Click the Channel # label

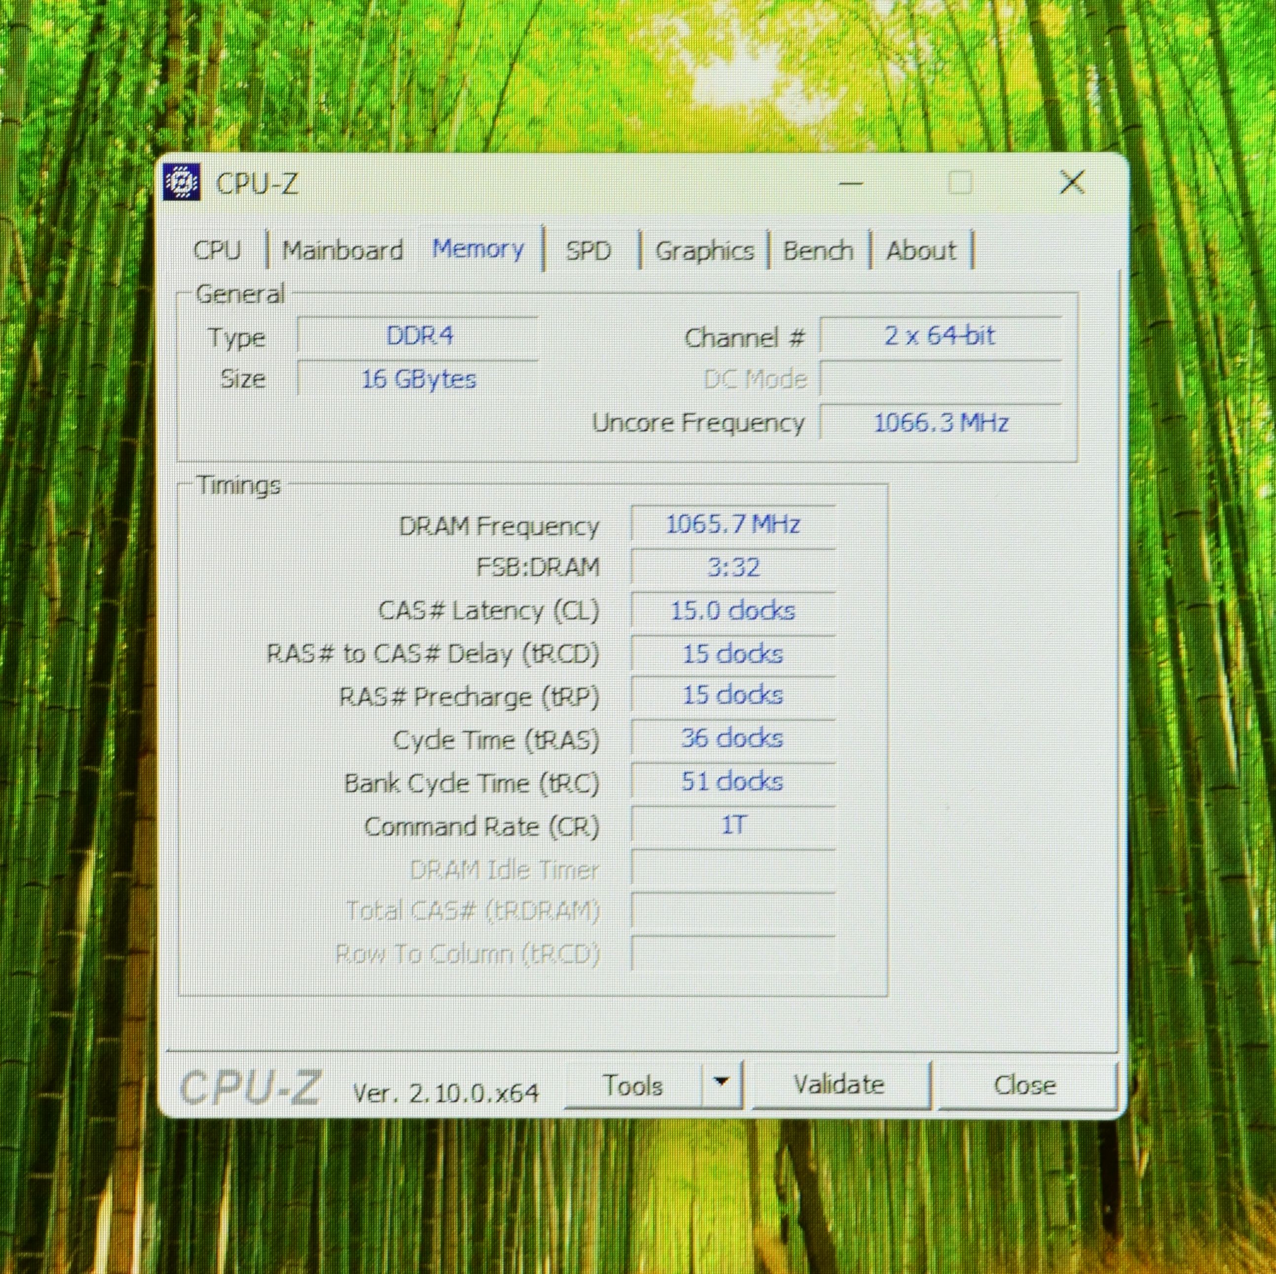coord(745,338)
